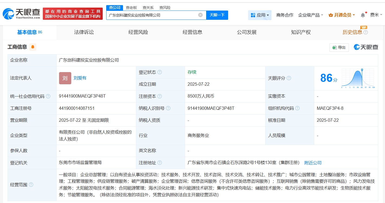Switch to the 法律诉讼 tab

[x=84, y=32]
